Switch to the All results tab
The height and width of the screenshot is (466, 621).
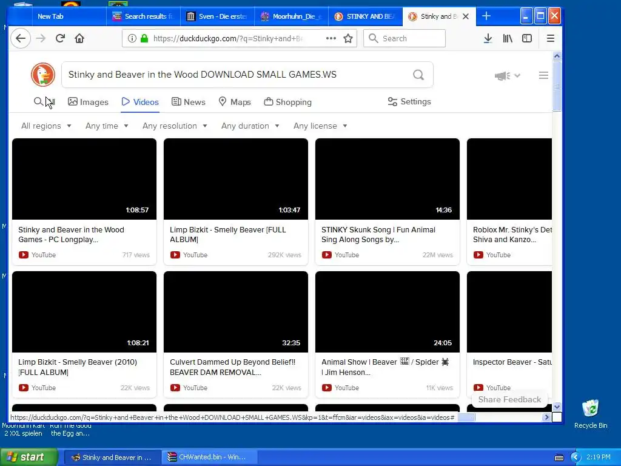pyautogui.click(x=44, y=102)
